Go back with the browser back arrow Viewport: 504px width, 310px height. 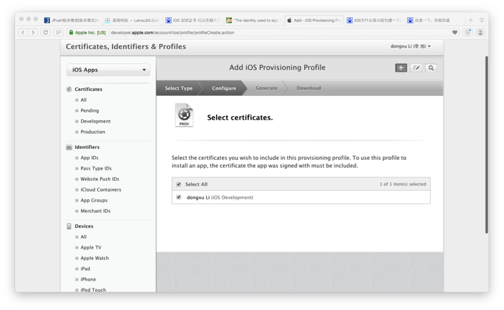click(x=23, y=33)
